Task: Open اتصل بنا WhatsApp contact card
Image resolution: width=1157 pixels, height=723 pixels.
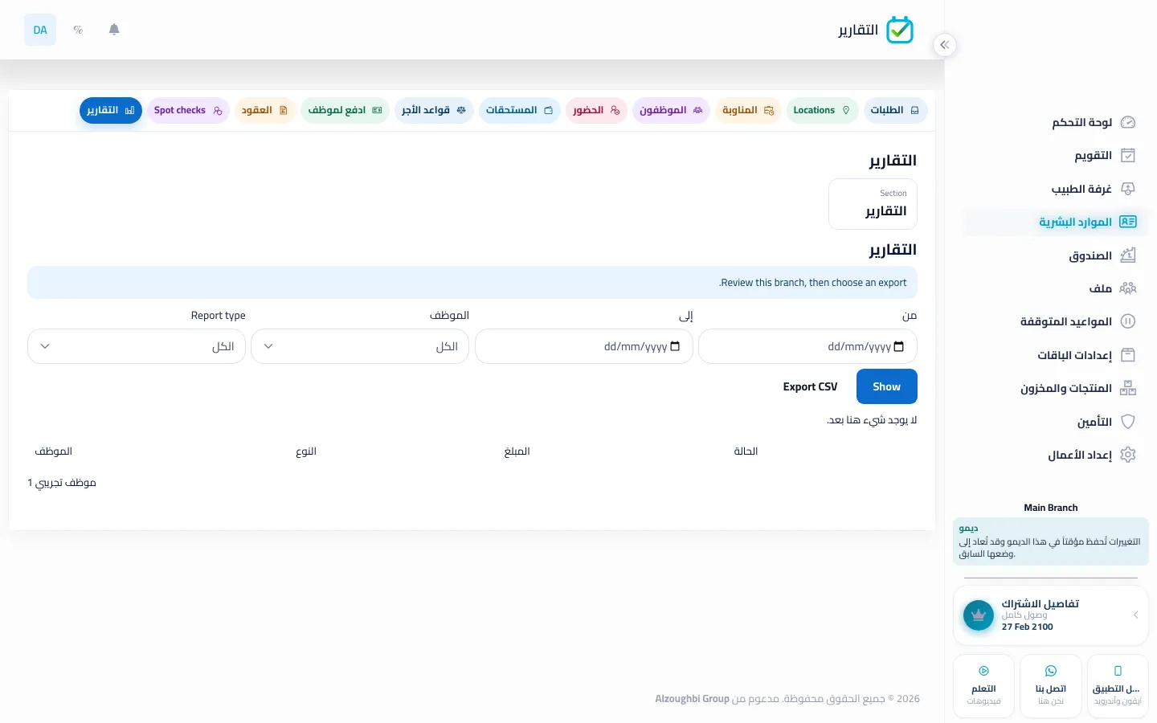Action: pos(1051,686)
